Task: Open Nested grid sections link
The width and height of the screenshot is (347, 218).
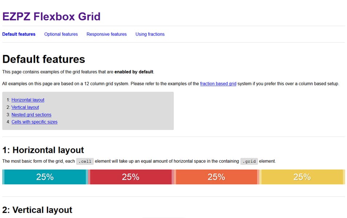Action: (x=31, y=115)
